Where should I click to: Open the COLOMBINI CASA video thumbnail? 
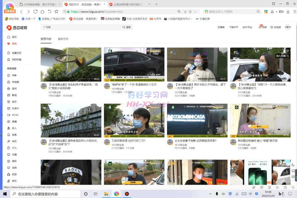(197, 120)
